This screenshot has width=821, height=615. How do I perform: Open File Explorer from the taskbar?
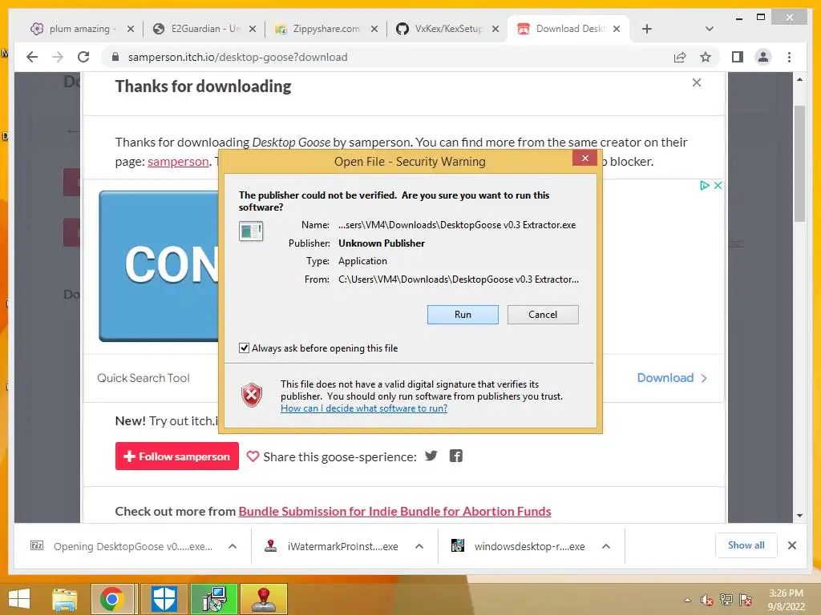(64, 599)
